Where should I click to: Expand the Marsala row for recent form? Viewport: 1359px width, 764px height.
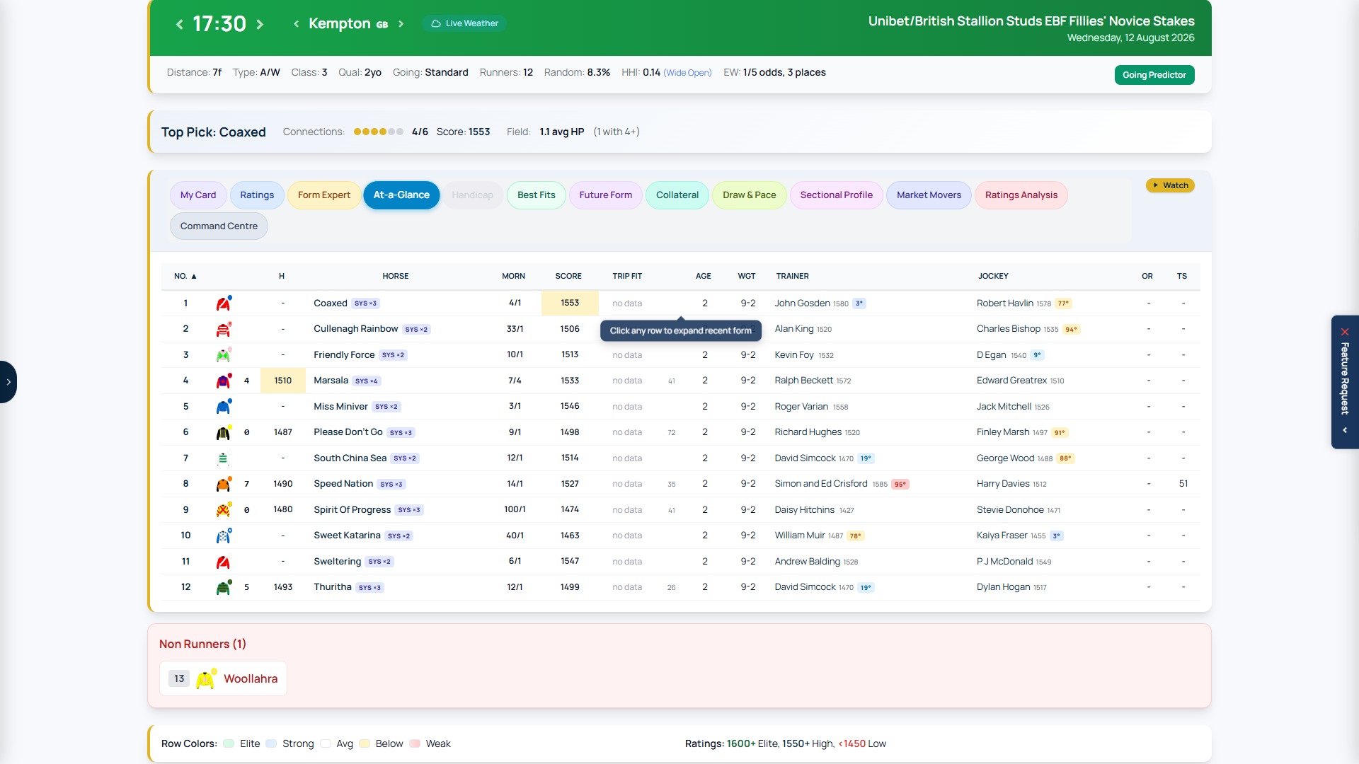680,381
